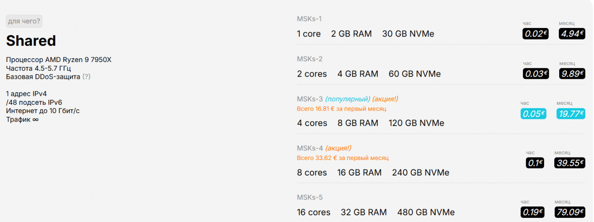Image resolution: width=594 pixels, height=222 pixels.
Task: Click the MSKs-3 monthly price 19.77€ badge
Action: click(571, 114)
